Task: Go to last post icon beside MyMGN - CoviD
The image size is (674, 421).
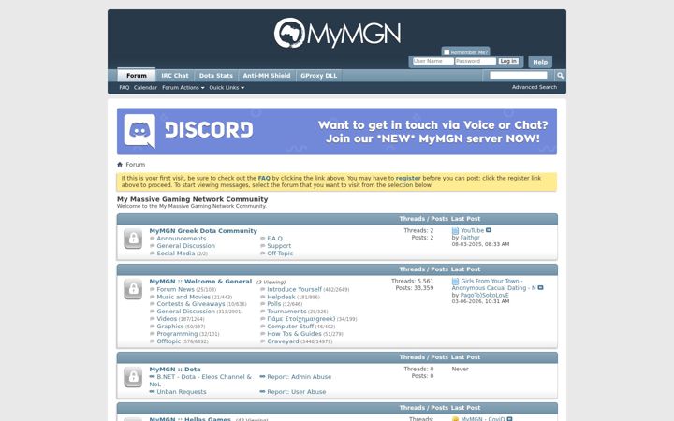Action: click(509, 419)
